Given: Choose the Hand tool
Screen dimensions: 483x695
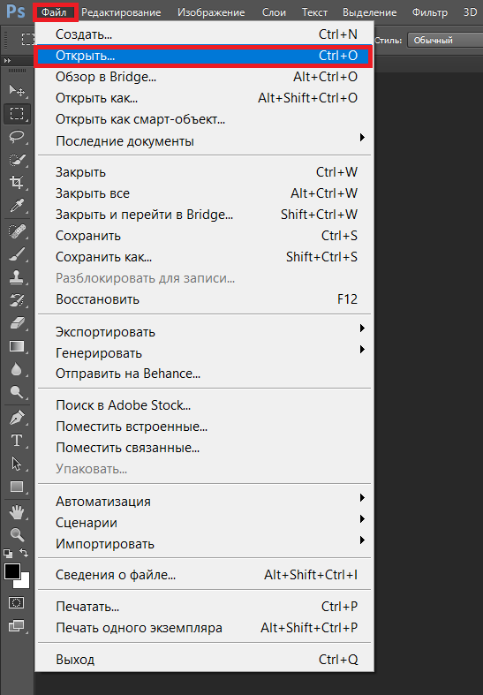Looking at the screenshot, I should click(17, 512).
